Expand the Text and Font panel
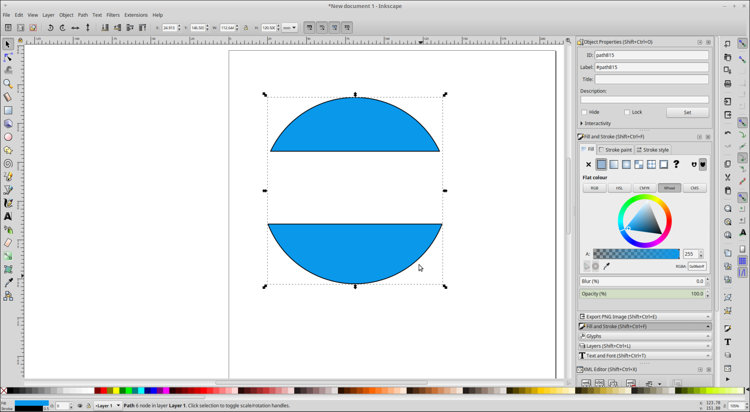This screenshot has height=412, width=750. click(645, 356)
